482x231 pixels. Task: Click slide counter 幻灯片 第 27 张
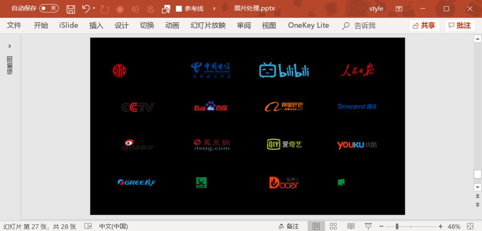click(x=40, y=227)
